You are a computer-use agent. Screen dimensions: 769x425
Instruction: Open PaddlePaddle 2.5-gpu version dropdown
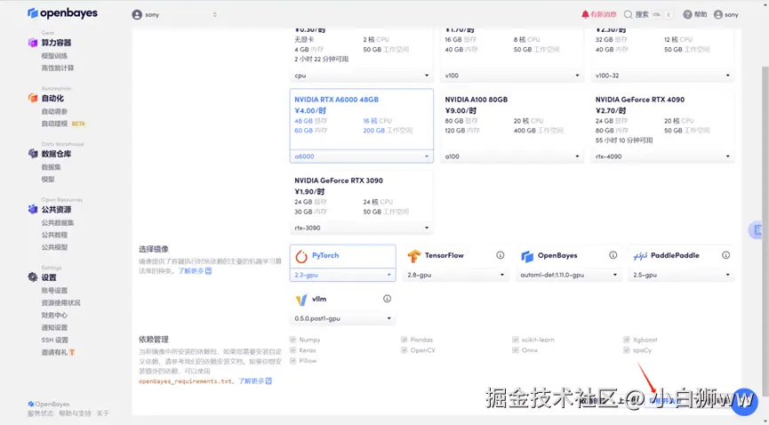tap(681, 276)
